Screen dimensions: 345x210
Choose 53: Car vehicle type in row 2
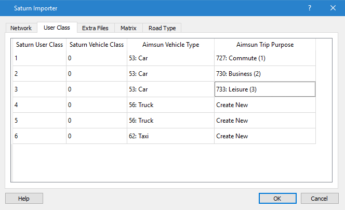170,74
